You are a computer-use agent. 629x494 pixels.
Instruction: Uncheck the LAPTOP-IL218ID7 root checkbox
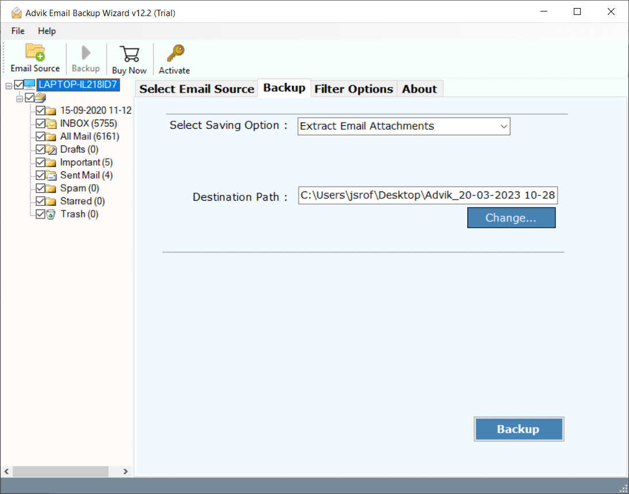coord(19,85)
